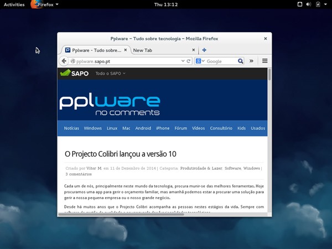Open the Usados menu item

coord(258,128)
